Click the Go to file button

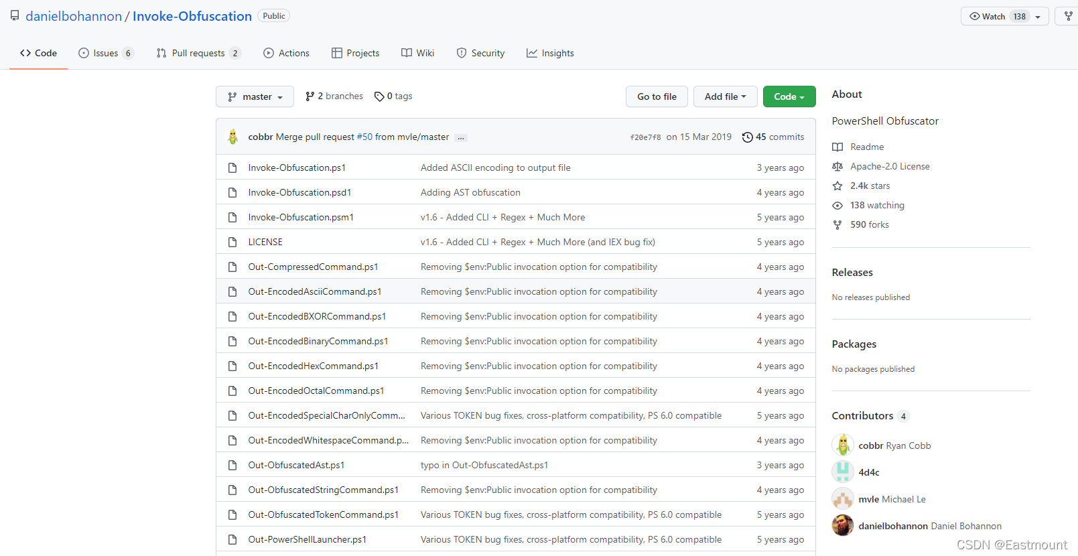657,96
